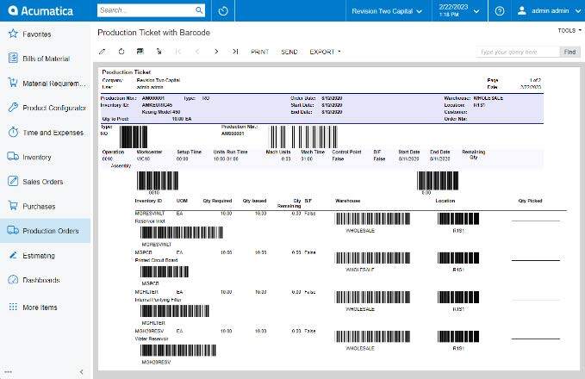This screenshot has height=379, width=585.
Task: Click the search magnifier icon
Action: (x=199, y=10)
